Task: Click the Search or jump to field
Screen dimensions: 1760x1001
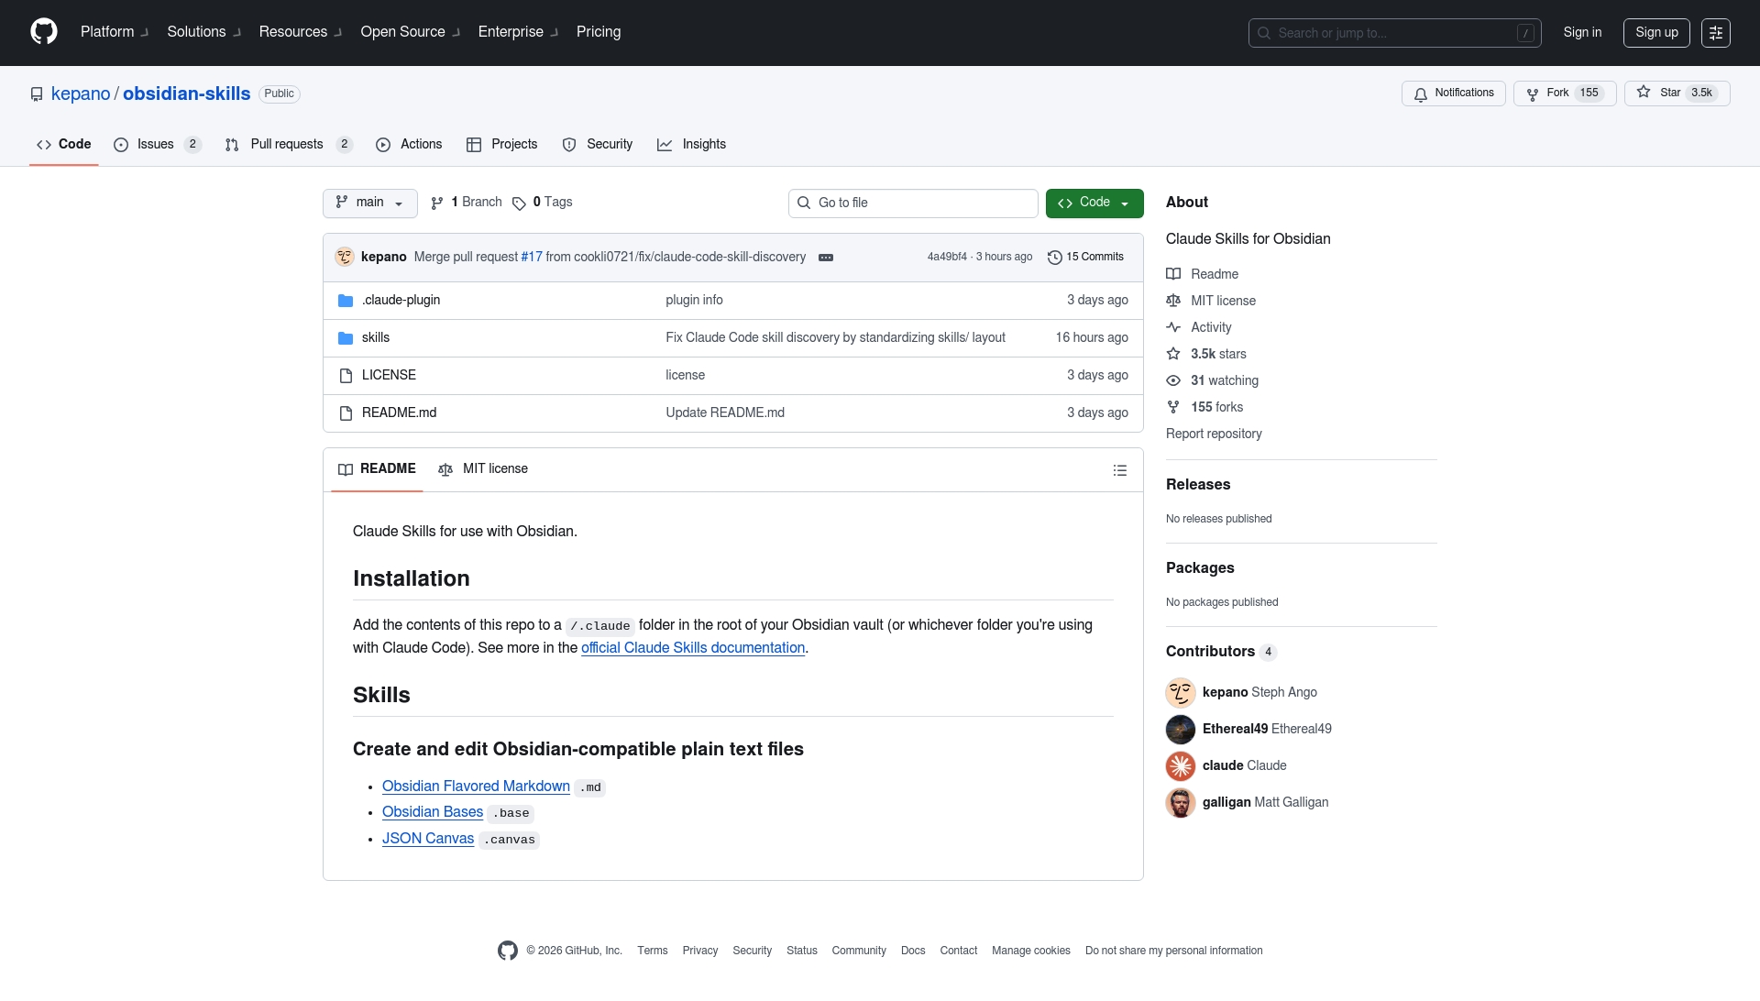Action: pos(1394,33)
